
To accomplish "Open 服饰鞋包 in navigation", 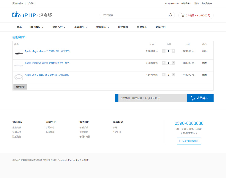I will point(123,27).
